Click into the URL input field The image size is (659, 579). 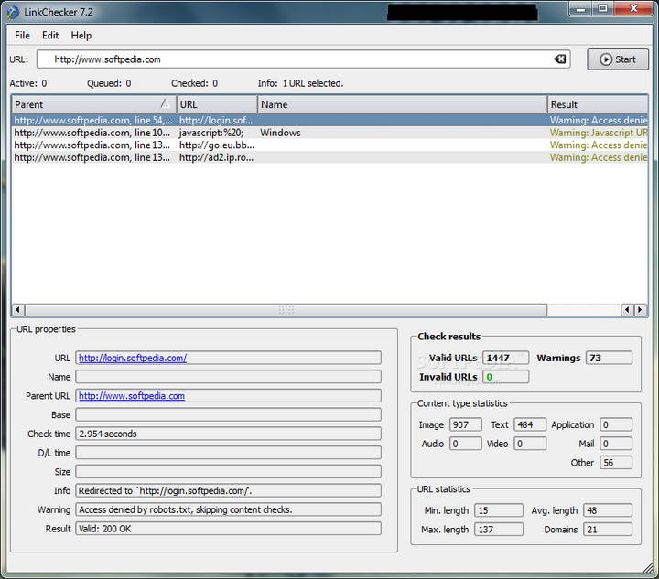[293, 59]
